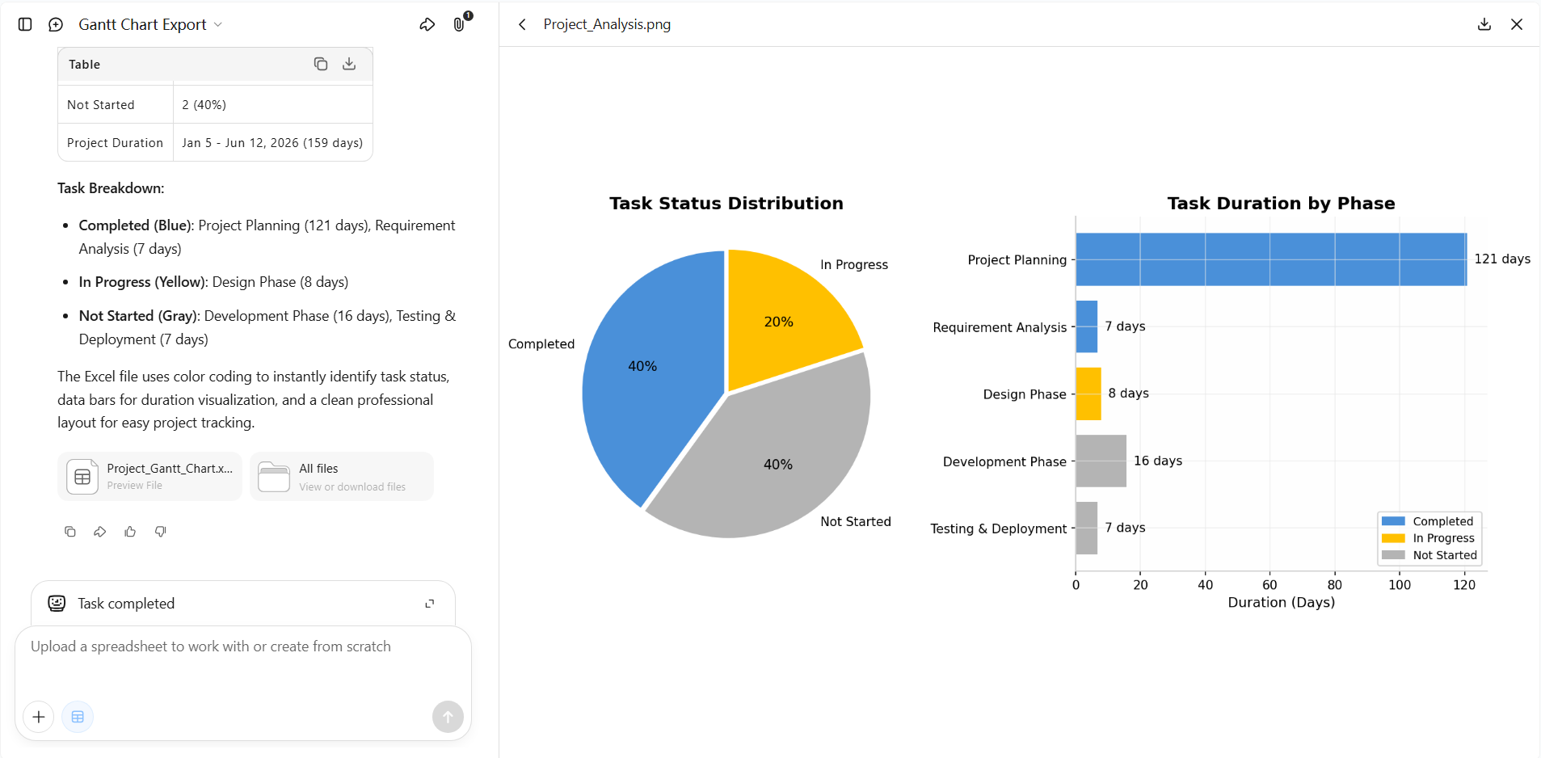Go back using the chevron beside Project_Analysis.png

pos(523,24)
